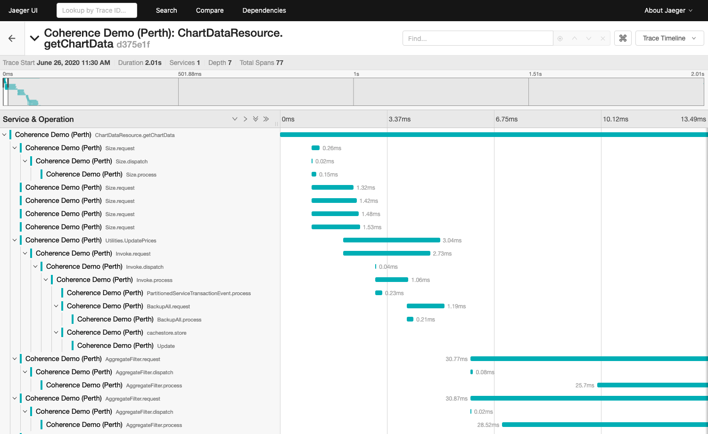Click the 0.26ms Size.request span bar
The image size is (708, 434).
pos(316,148)
